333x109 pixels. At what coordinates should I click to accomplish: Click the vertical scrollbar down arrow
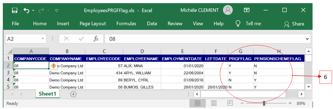(x=308, y=87)
